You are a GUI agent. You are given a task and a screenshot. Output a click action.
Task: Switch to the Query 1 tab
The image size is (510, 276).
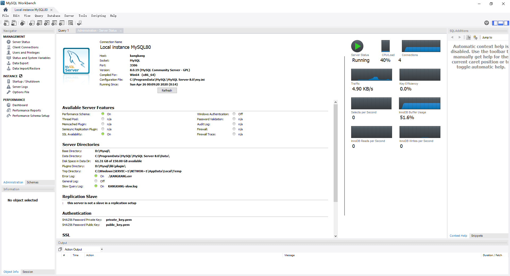63,31
